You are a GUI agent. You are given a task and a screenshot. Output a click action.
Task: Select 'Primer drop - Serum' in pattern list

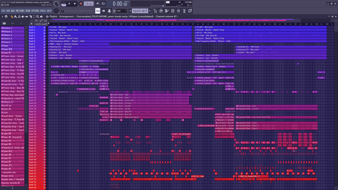coord(12,56)
